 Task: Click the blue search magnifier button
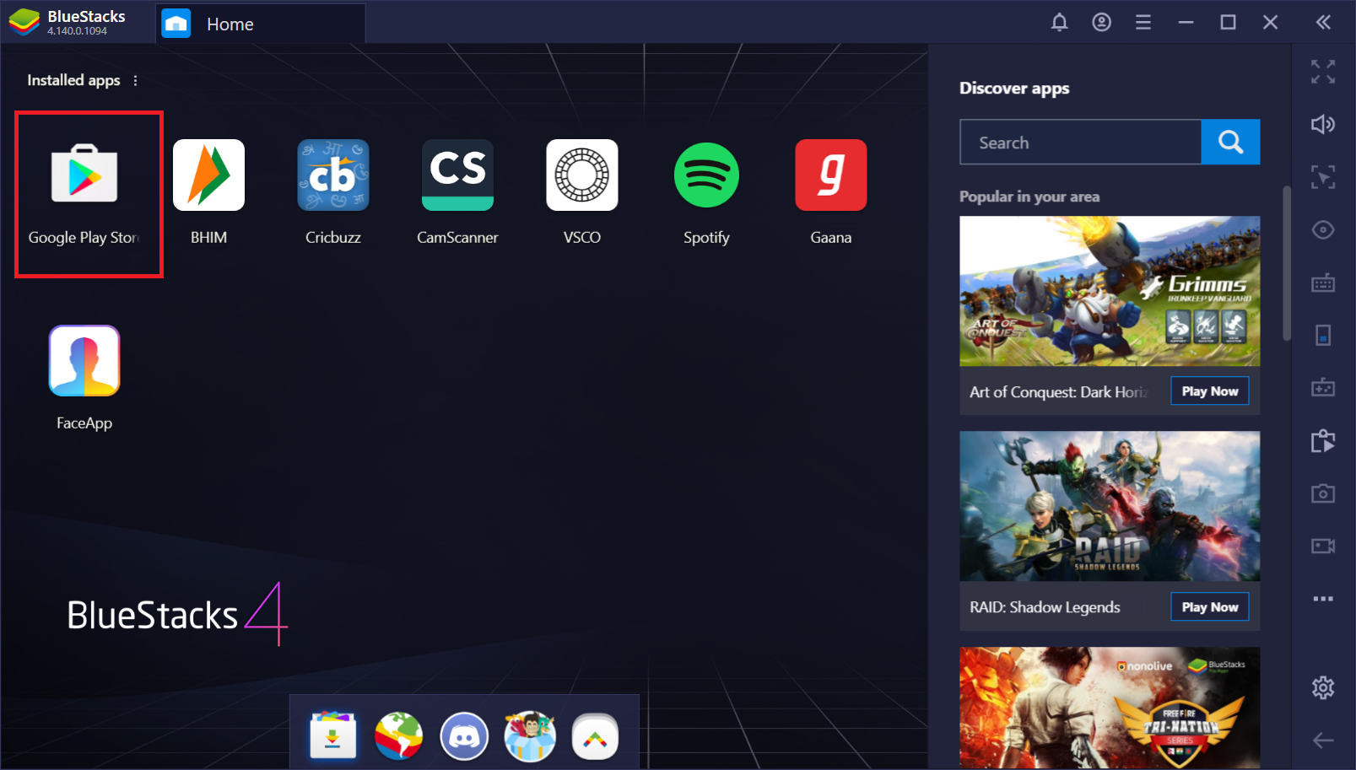coord(1230,142)
